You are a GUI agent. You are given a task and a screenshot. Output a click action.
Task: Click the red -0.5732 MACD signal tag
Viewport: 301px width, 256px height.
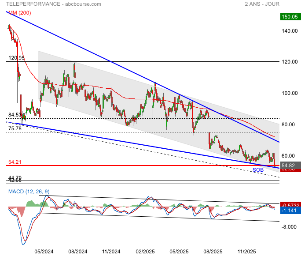tap(290, 205)
